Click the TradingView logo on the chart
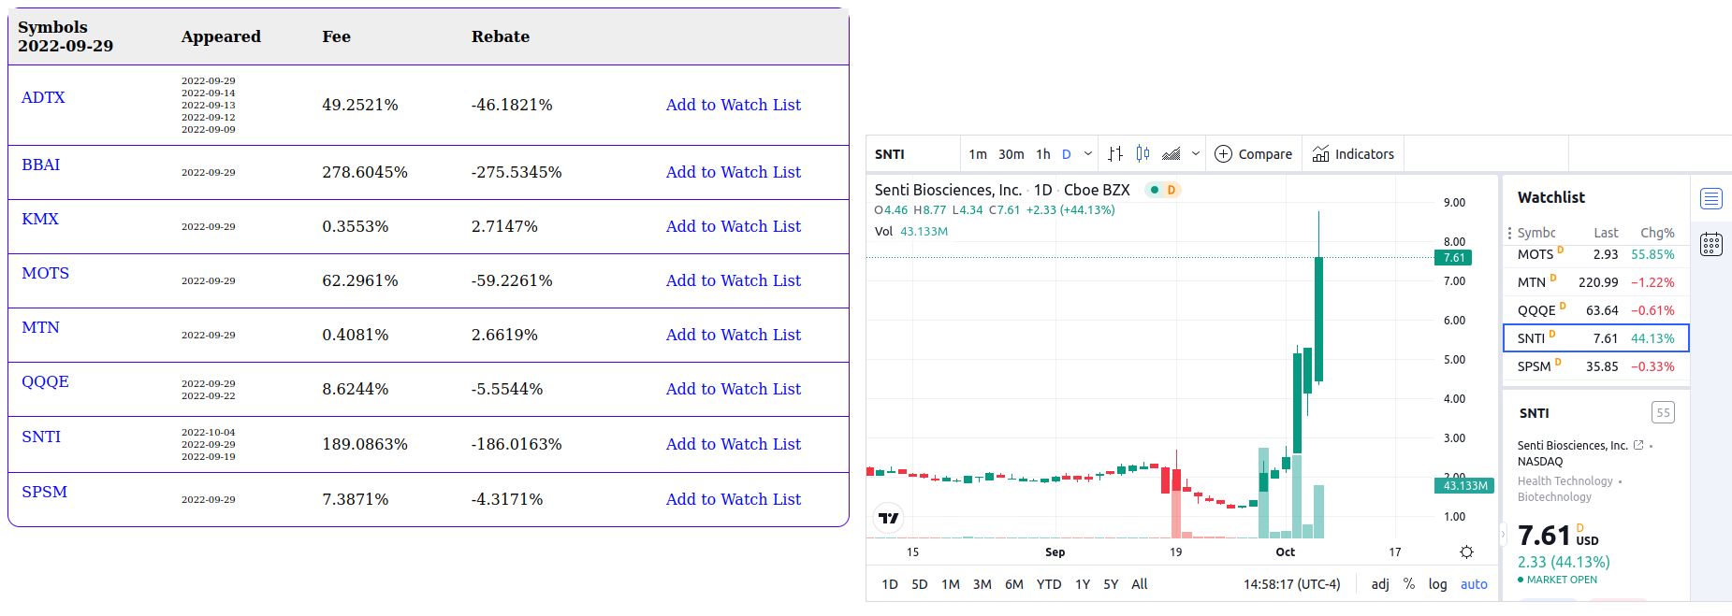 (x=888, y=518)
